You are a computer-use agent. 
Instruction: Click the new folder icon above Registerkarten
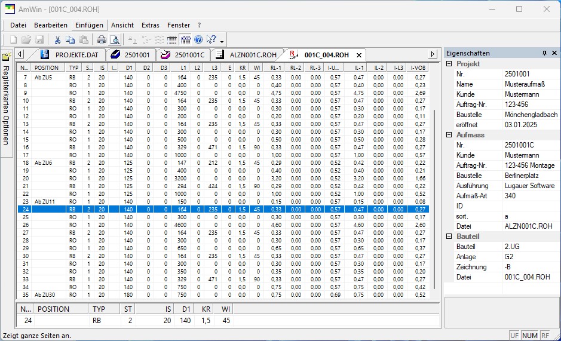[x=7, y=56]
